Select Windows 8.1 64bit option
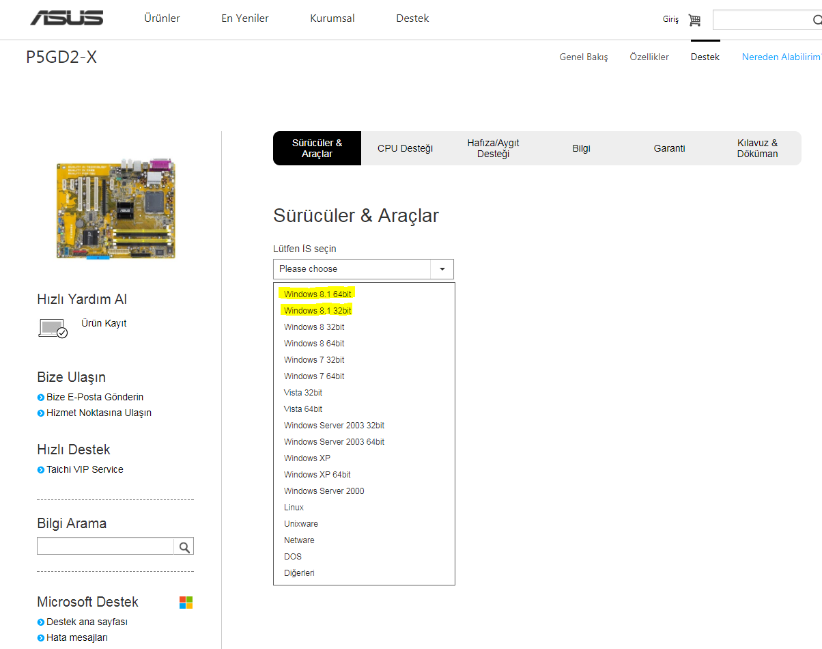The height and width of the screenshot is (649, 822). click(x=317, y=294)
